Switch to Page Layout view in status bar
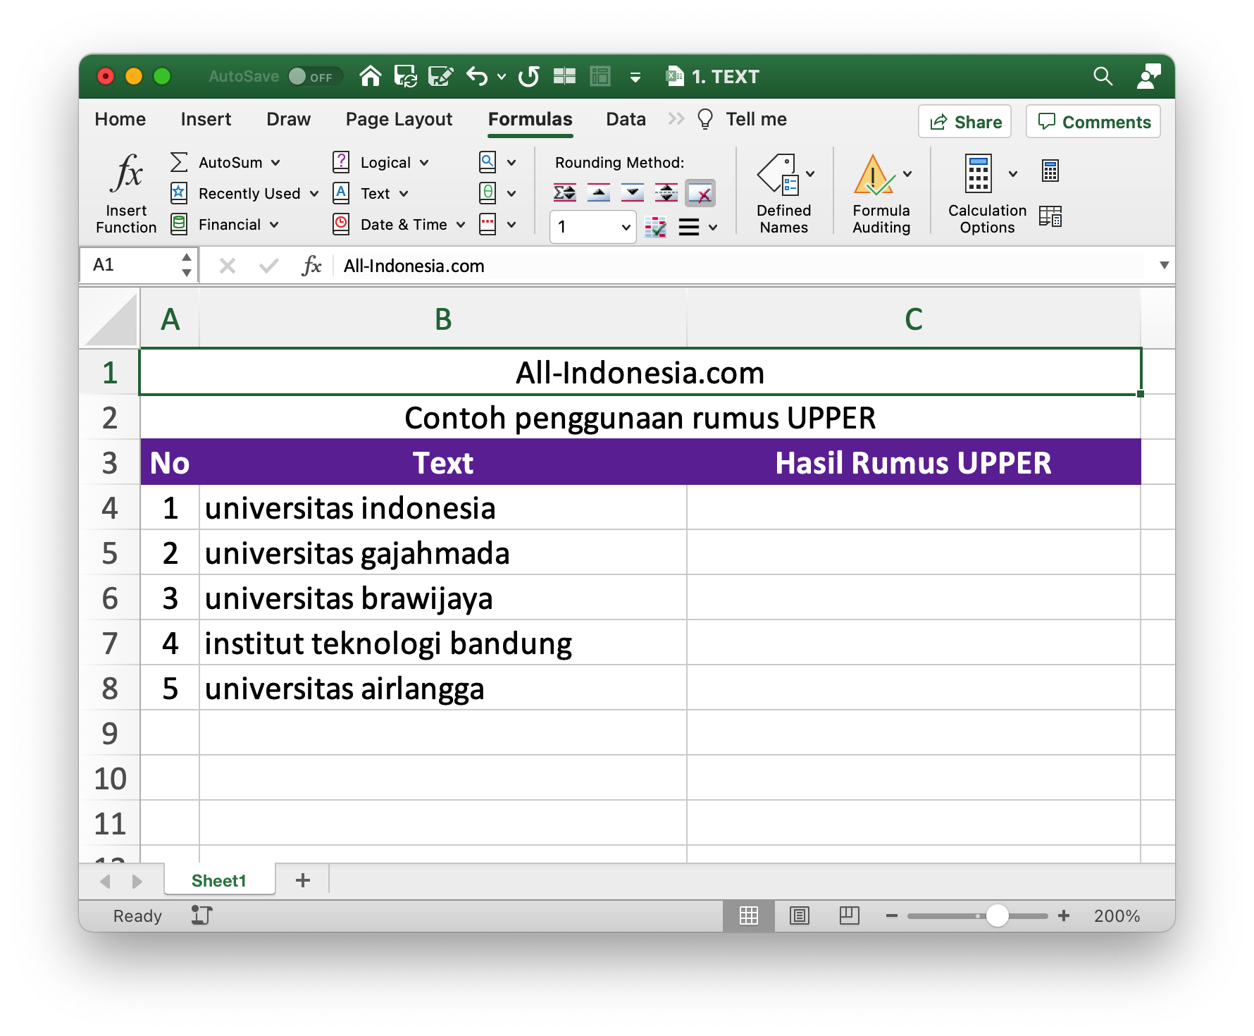 pos(799,915)
